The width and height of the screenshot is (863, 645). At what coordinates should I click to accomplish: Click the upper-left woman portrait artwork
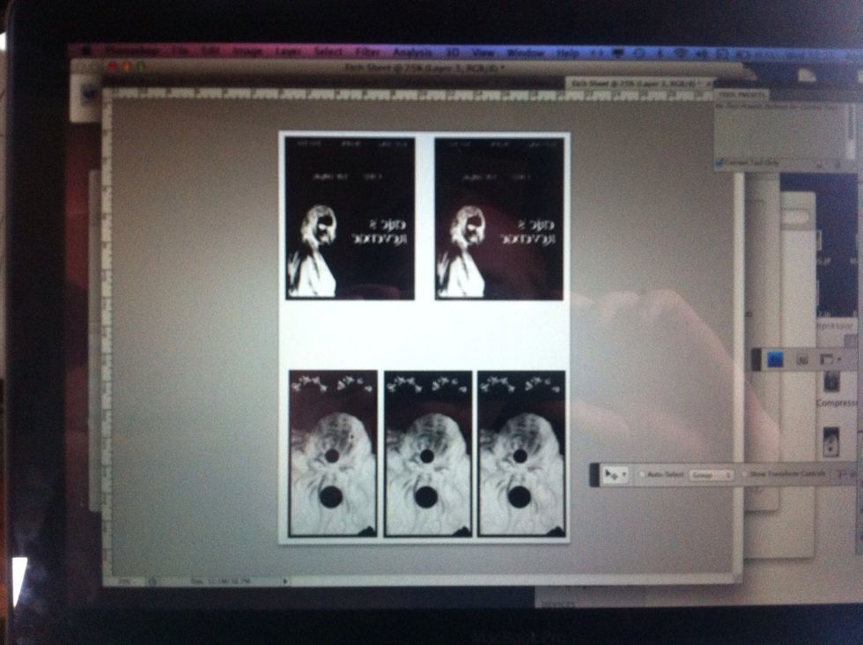pyautogui.click(x=350, y=219)
